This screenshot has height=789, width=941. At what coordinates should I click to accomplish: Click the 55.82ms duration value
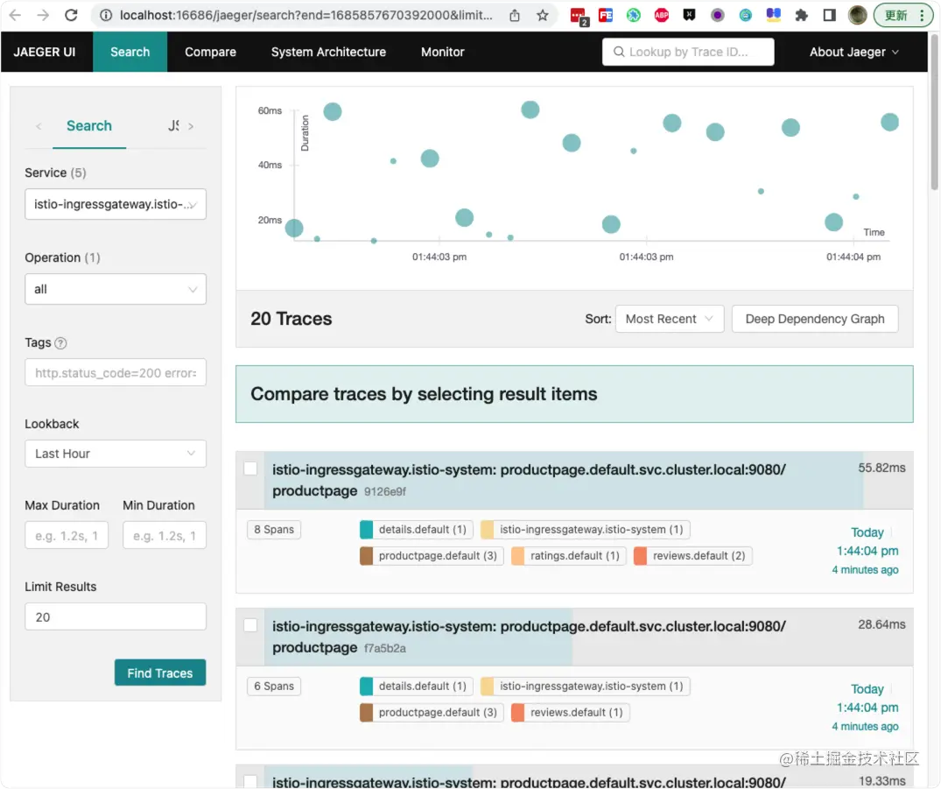point(881,468)
